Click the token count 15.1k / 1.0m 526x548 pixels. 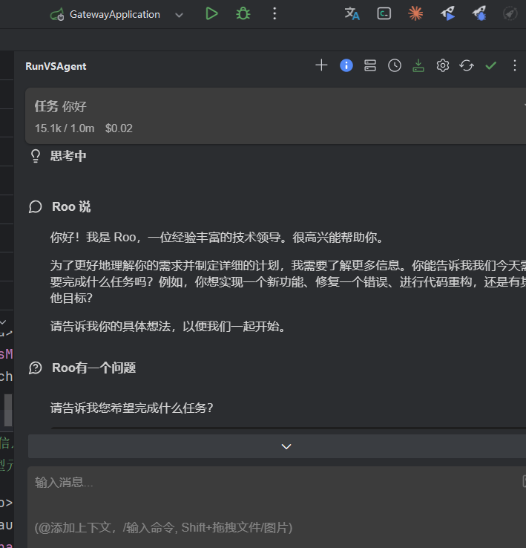[65, 128]
